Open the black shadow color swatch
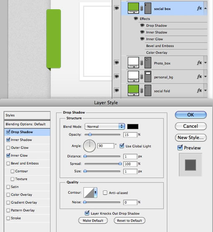 [133, 127]
